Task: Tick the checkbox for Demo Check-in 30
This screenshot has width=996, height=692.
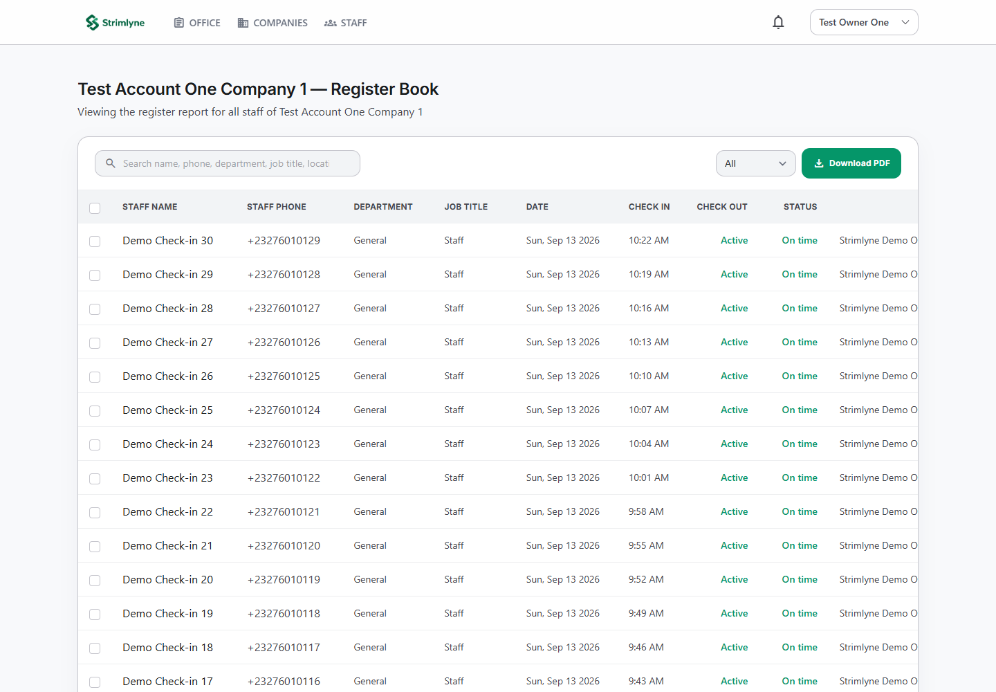Action: point(95,242)
